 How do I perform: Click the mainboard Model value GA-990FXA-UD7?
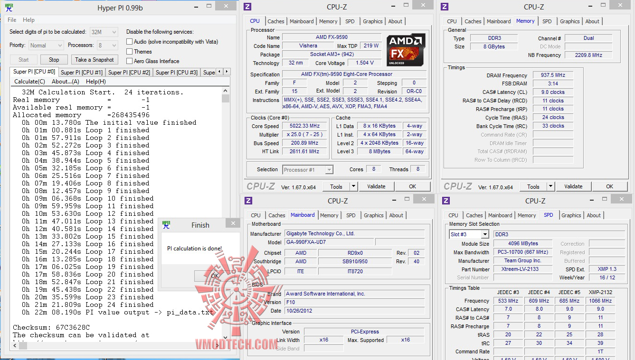click(x=330, y=242)
